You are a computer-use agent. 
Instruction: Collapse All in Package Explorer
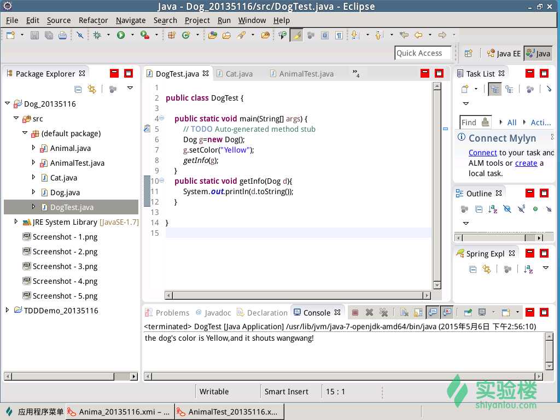coord(78,89)
